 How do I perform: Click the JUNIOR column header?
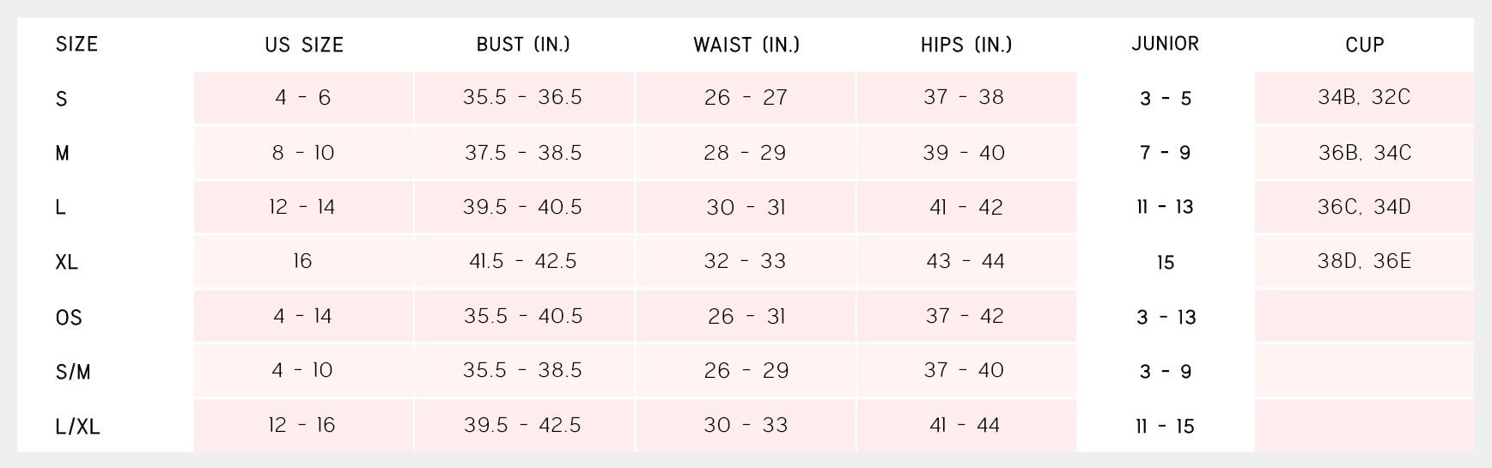coord(1165,44)
